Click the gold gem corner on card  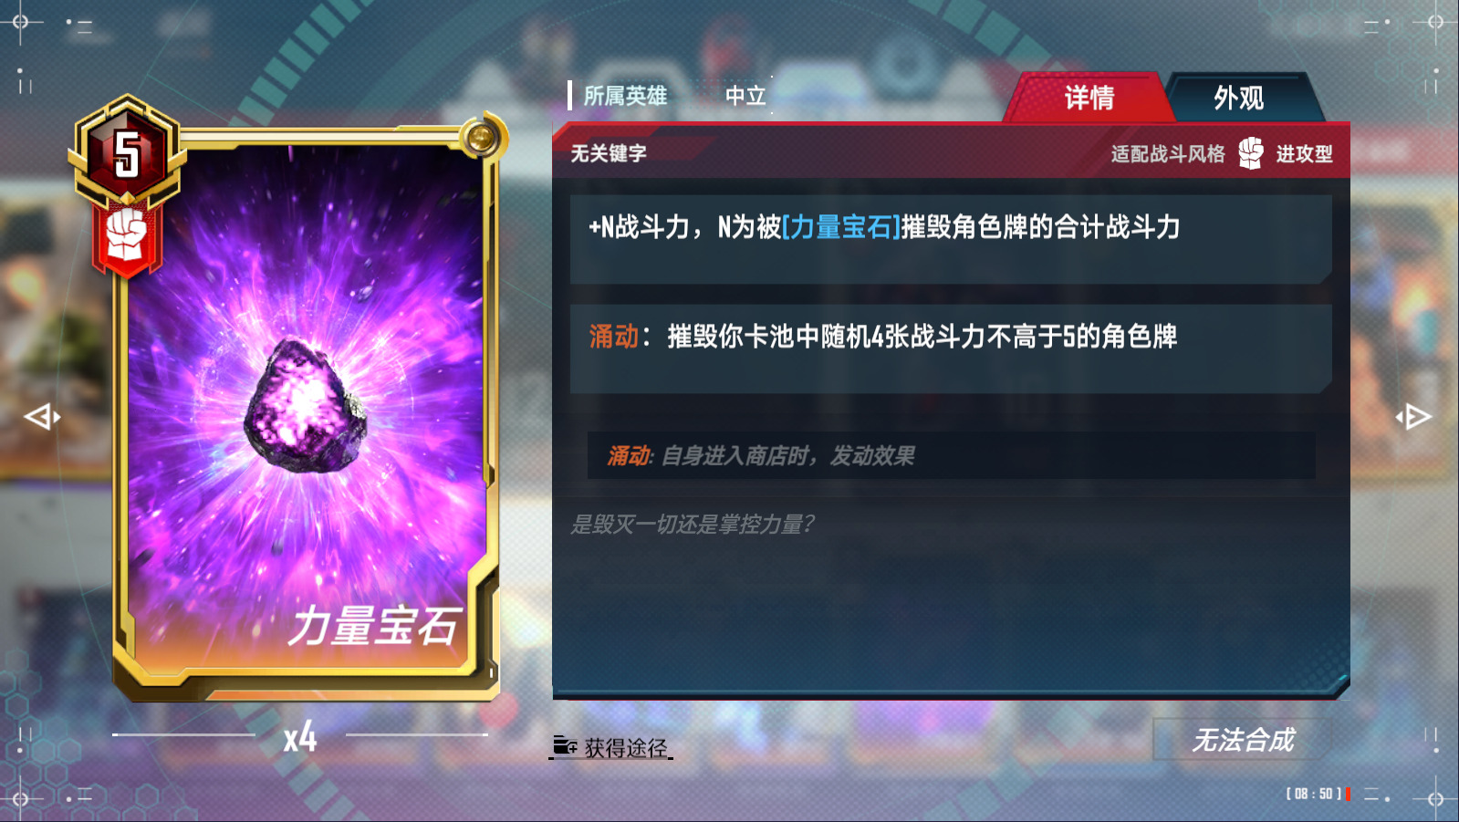(x=482, y=138)
